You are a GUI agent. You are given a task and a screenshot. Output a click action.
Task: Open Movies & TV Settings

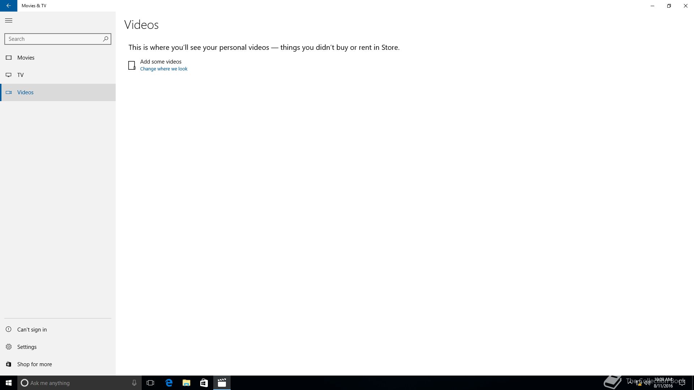[x=58, y=347]
